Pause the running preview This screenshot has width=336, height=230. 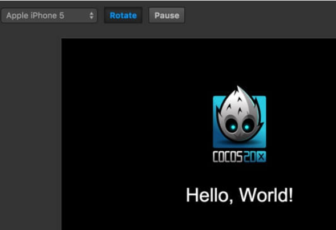point(167,15)
